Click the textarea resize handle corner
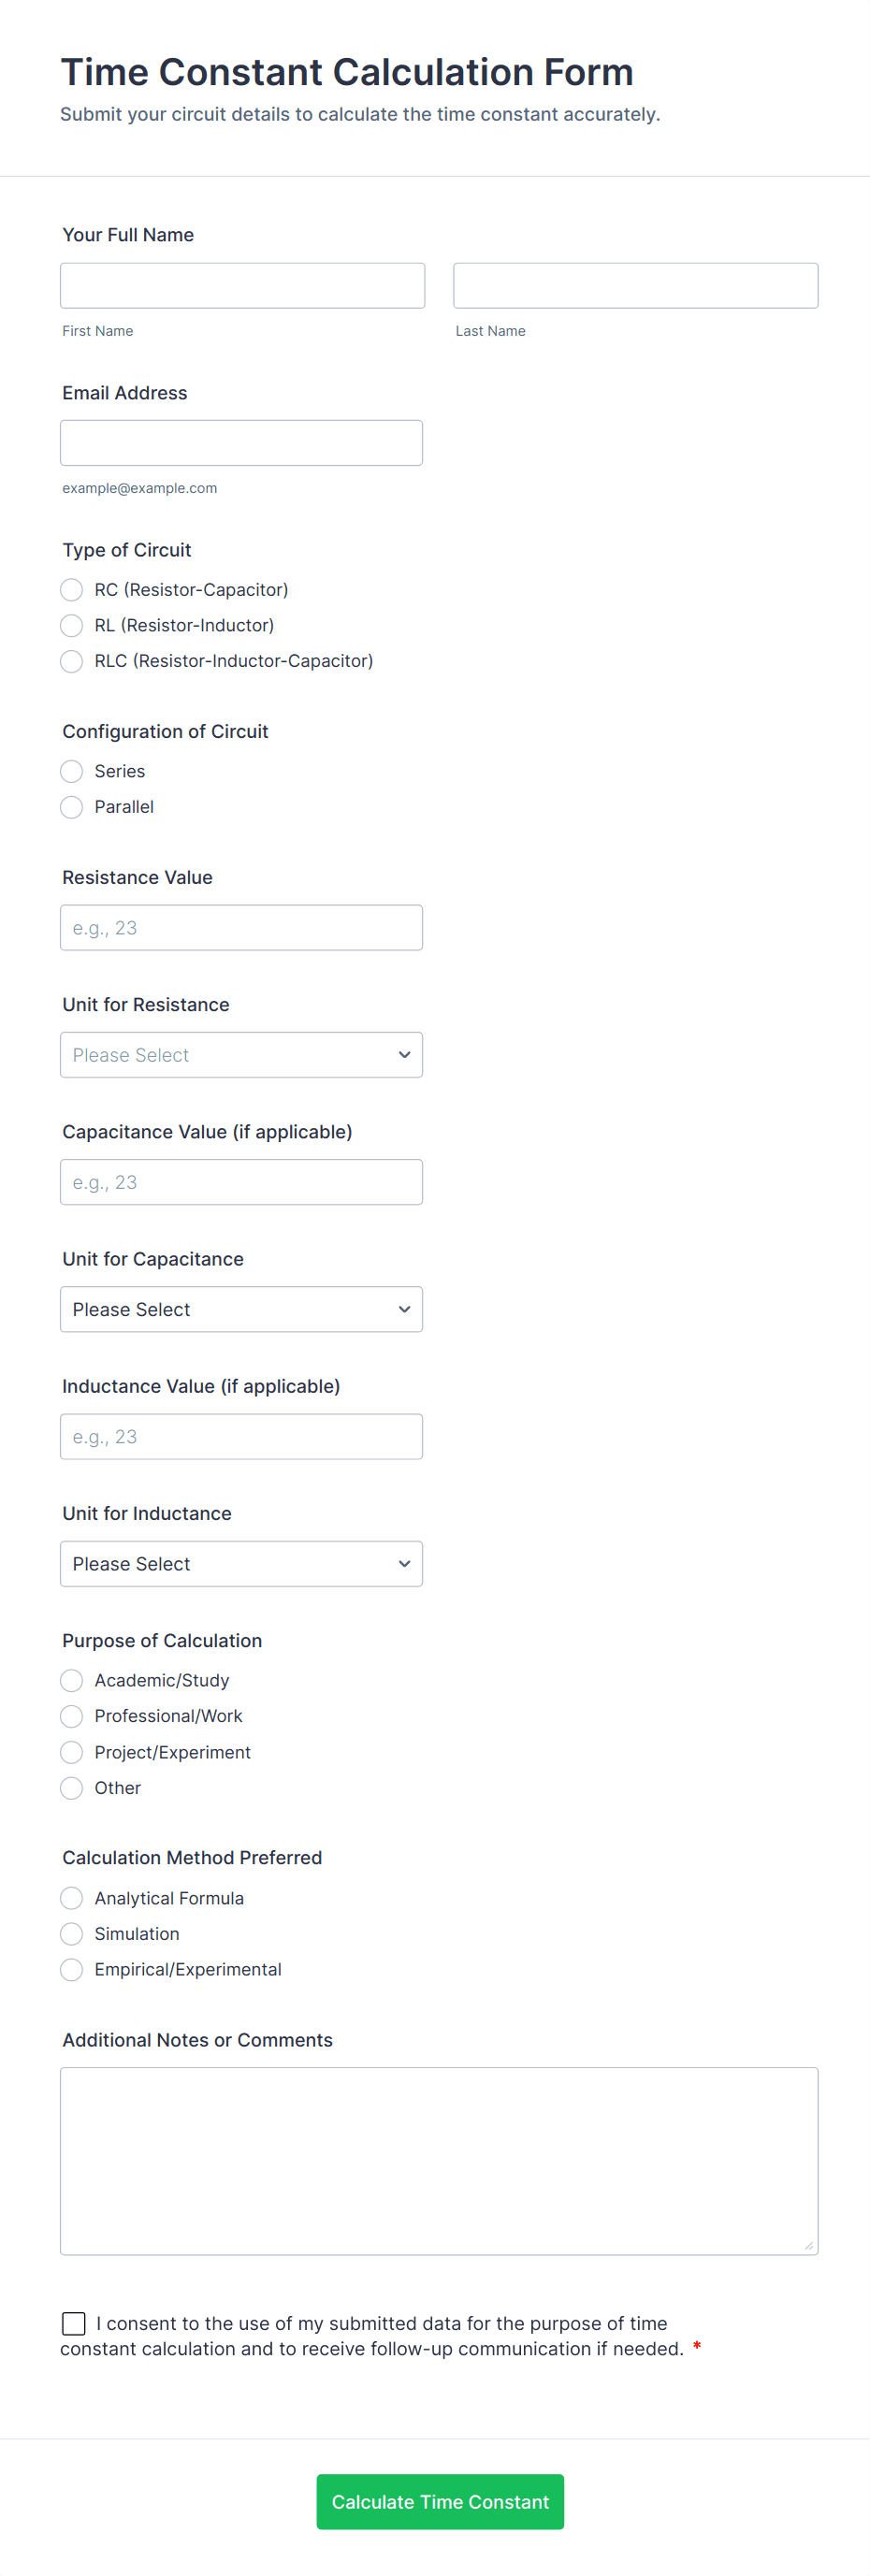 click(809, 2246)
